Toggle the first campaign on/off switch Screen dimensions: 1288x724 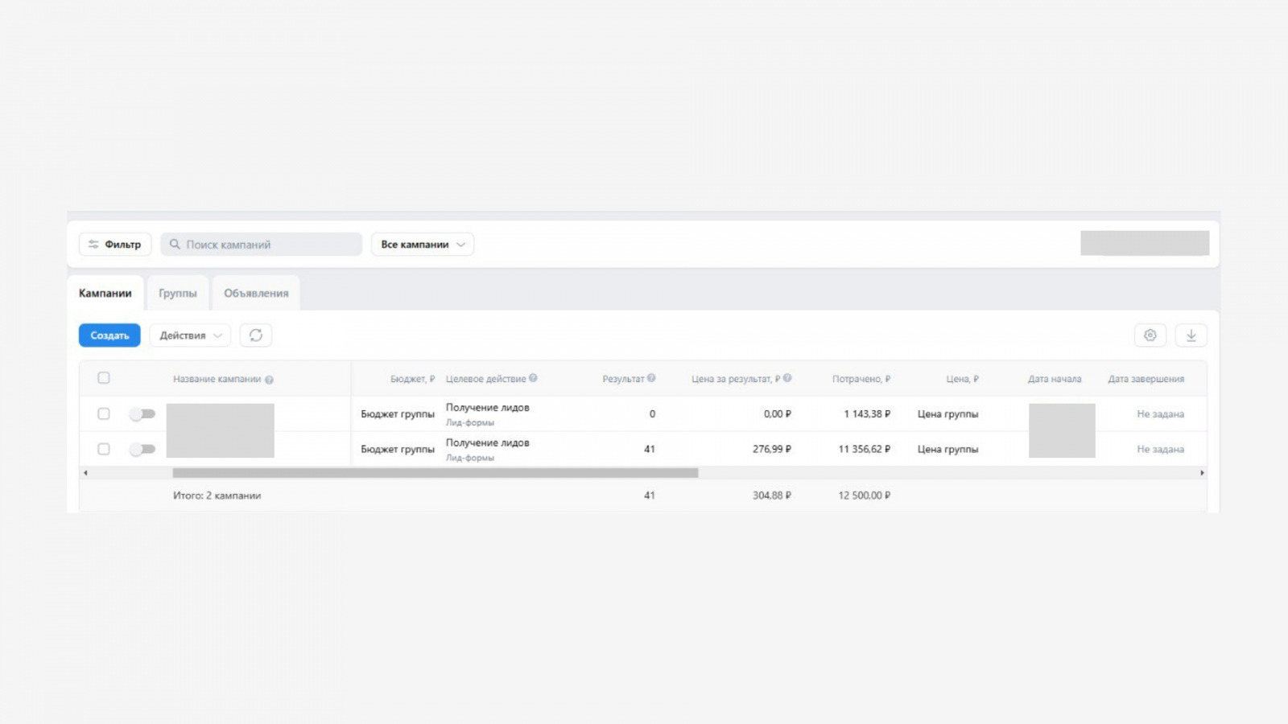pyautogui.click(x=142, y=413)
